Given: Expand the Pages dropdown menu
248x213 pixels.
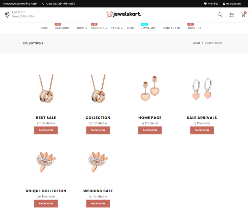Looking at the screenshot, I should (x=117, y=28).
